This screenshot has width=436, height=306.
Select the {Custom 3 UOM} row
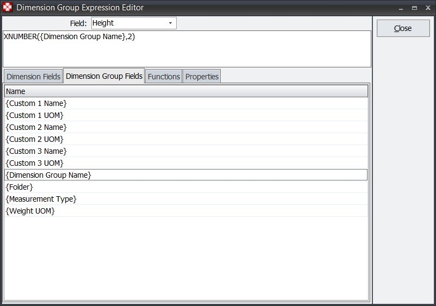(x=186, y=163)
